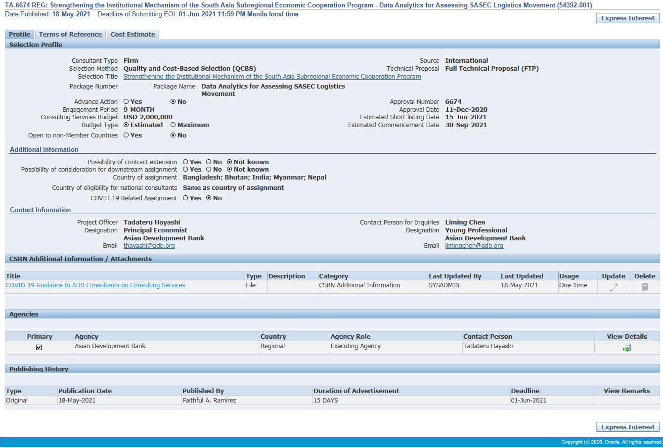Viewport: 663px width, 448px height.
Task: Select Yes for COVID-19 Related Assignment
Action: click(185, 198)
